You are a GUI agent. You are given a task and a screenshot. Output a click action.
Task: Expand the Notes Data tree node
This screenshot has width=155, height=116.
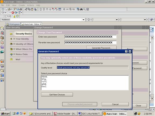[x=14, y=54]
